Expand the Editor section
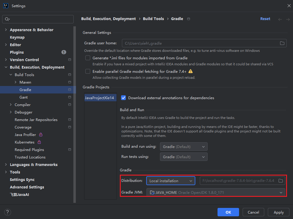This screenshot has width=293, height=219. (6, 45)
